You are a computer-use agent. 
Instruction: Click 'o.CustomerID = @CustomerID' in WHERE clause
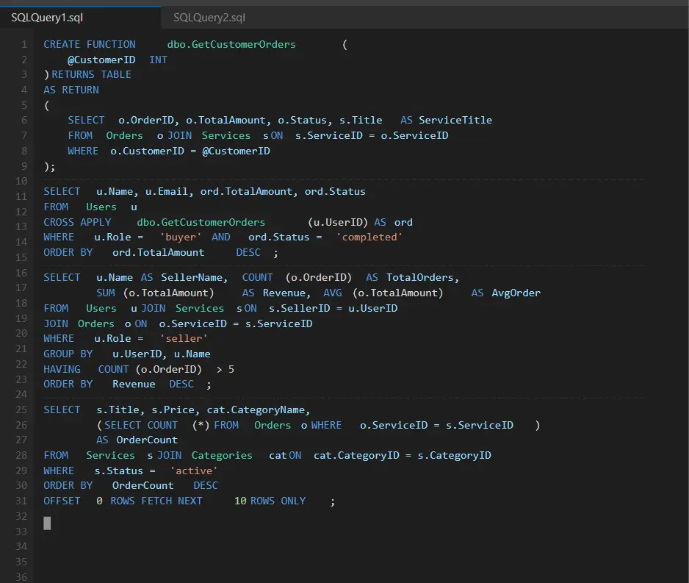[190, 151]
